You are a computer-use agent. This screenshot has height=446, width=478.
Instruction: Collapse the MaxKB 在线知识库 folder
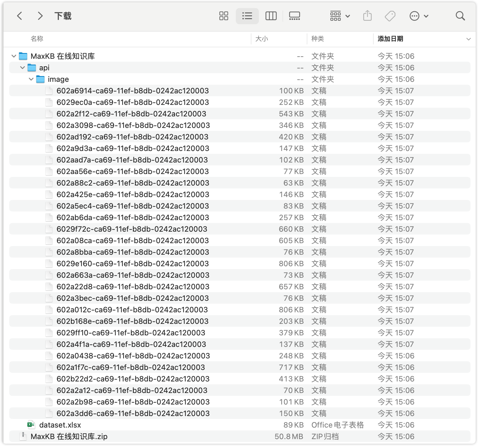(14, 56)
